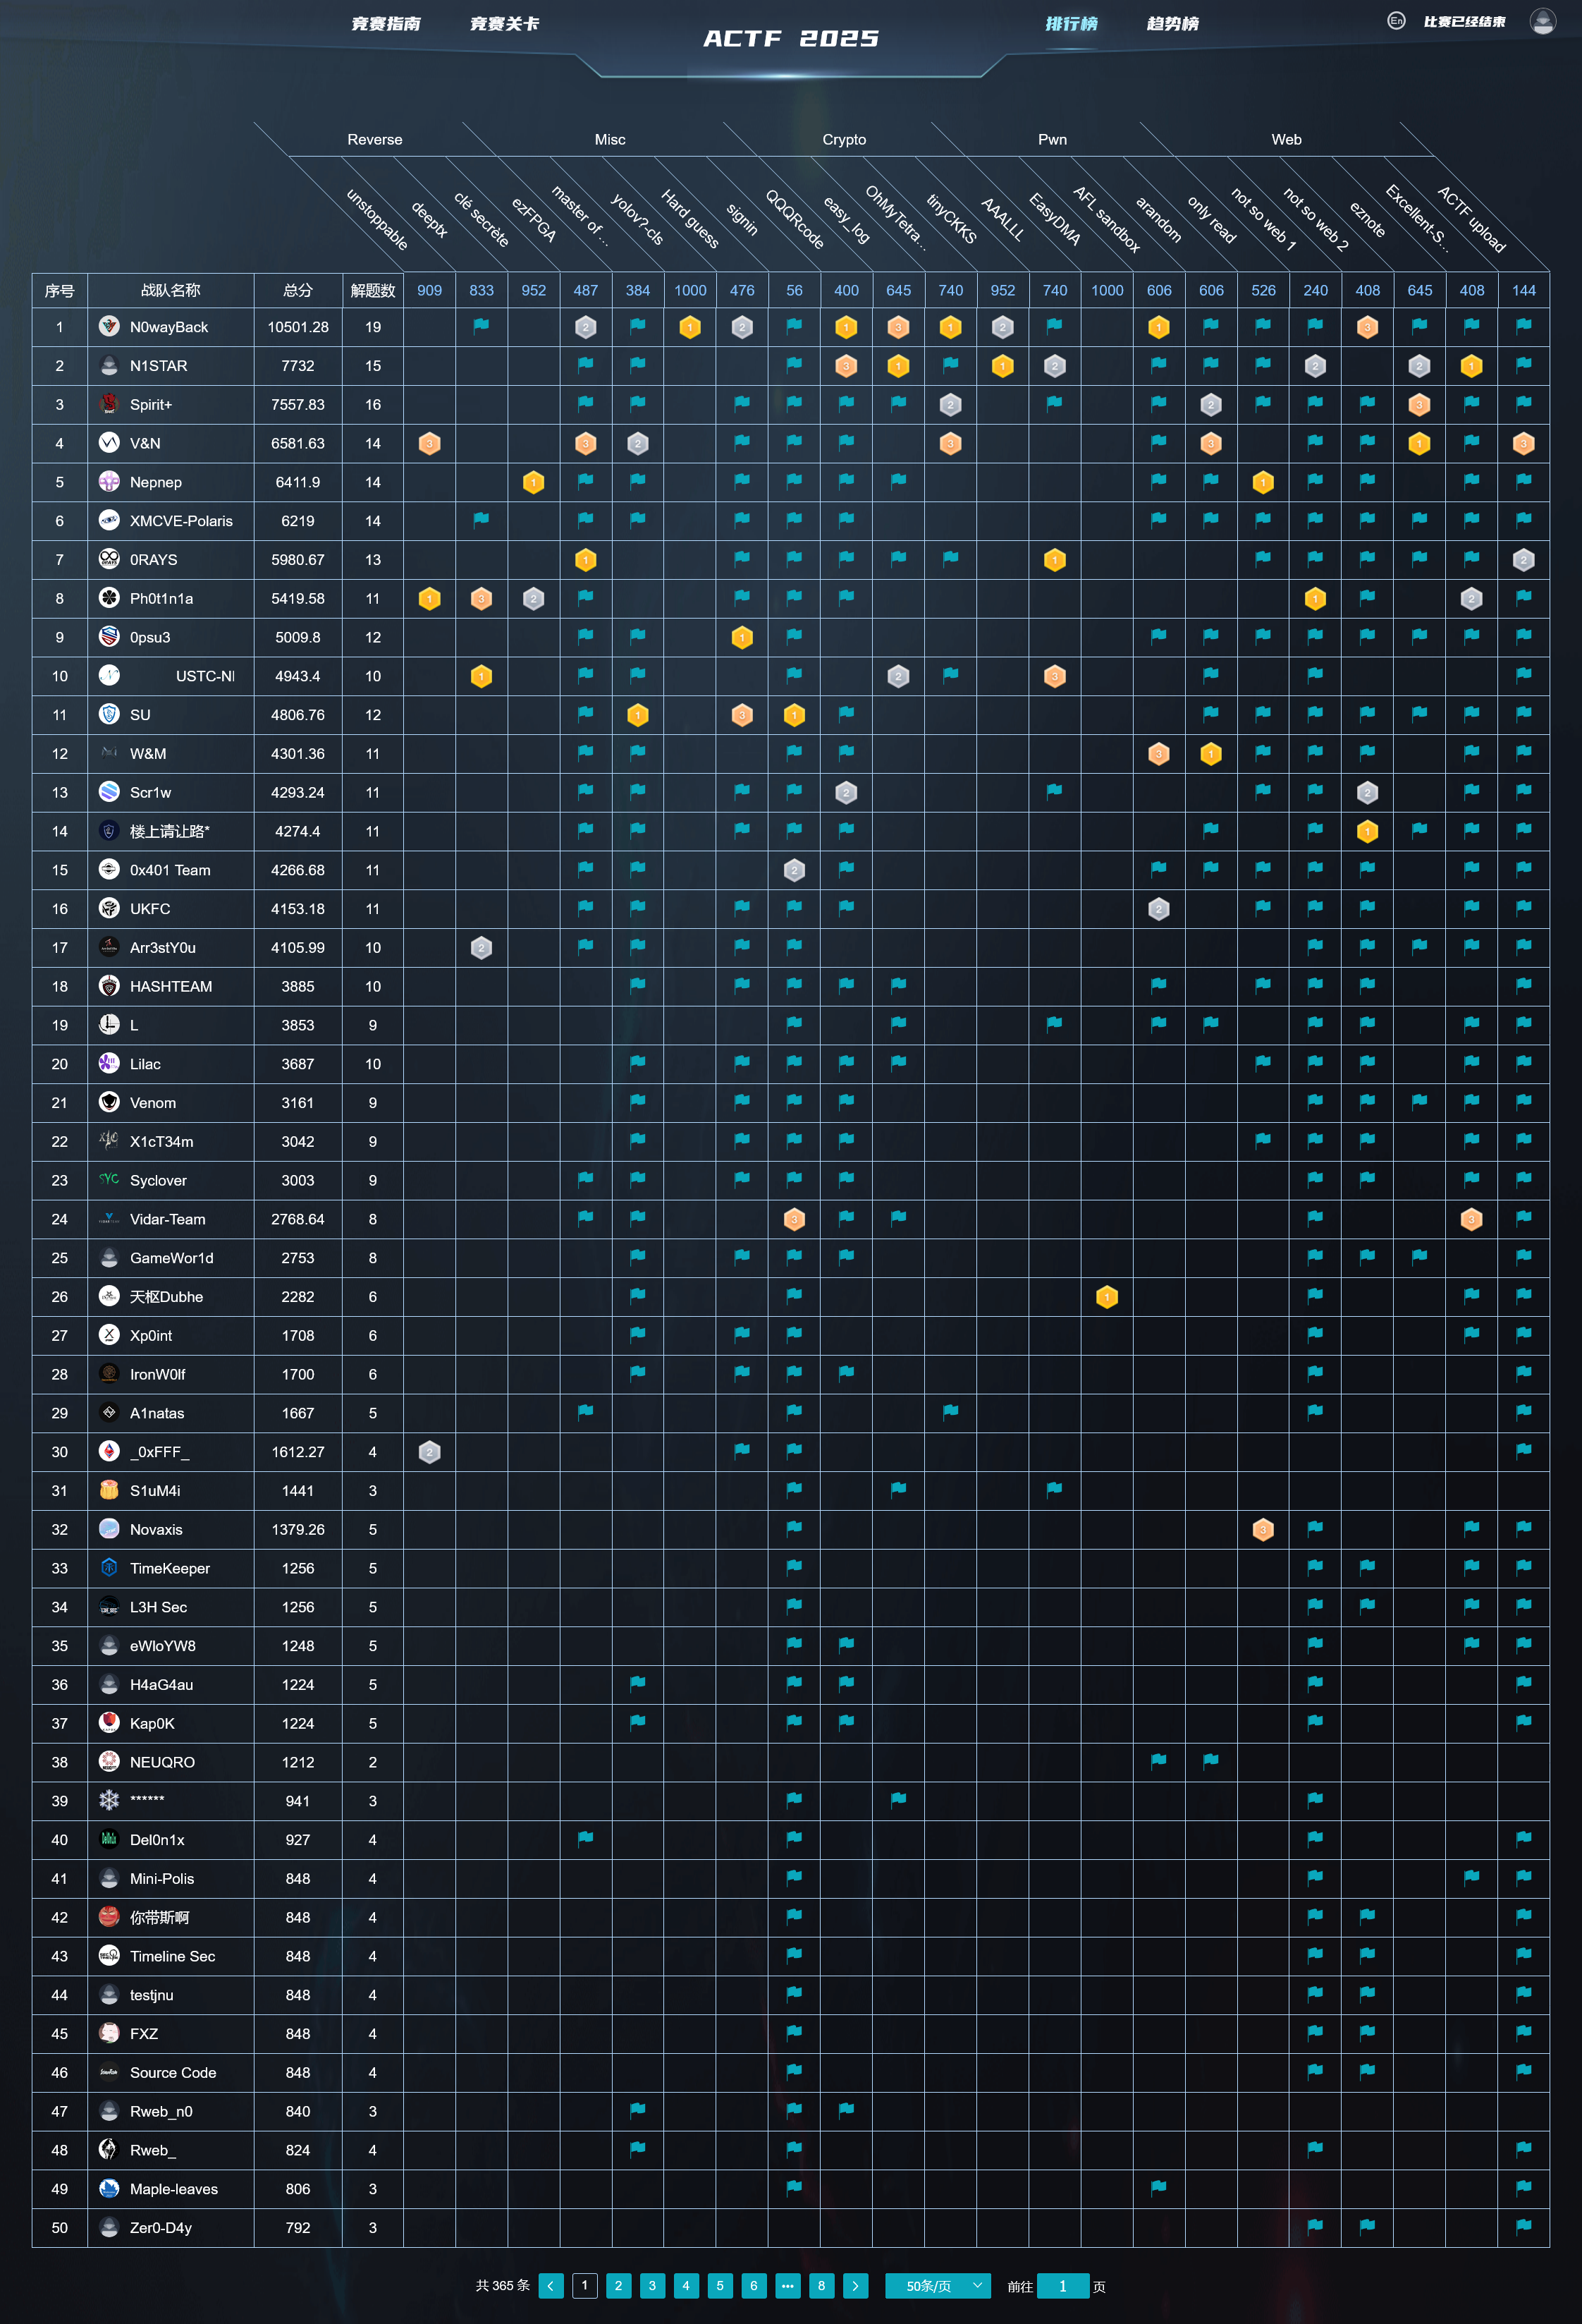Click the 952 score header under ezFPGA
1582x2324 pixels.
(534, 290)
